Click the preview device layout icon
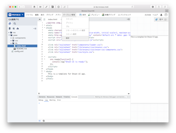The width and height of the screenshot is (176, 133). click(165, 19)
